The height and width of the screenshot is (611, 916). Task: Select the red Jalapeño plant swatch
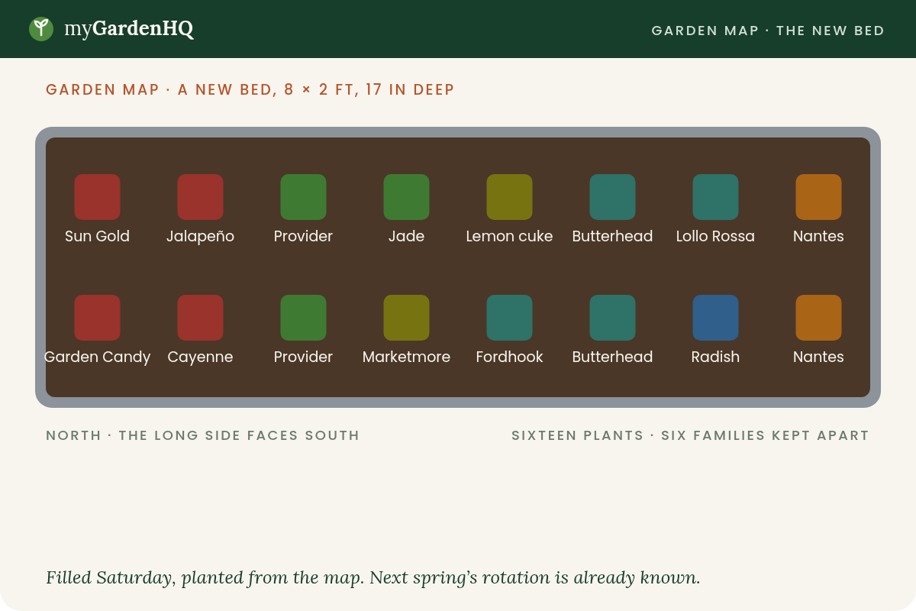[x=200, y=197]
